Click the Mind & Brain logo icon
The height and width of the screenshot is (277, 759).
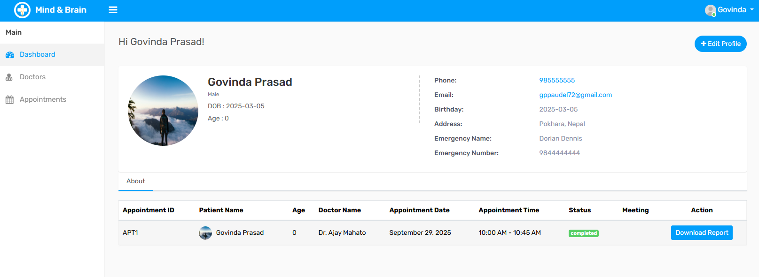22,10
